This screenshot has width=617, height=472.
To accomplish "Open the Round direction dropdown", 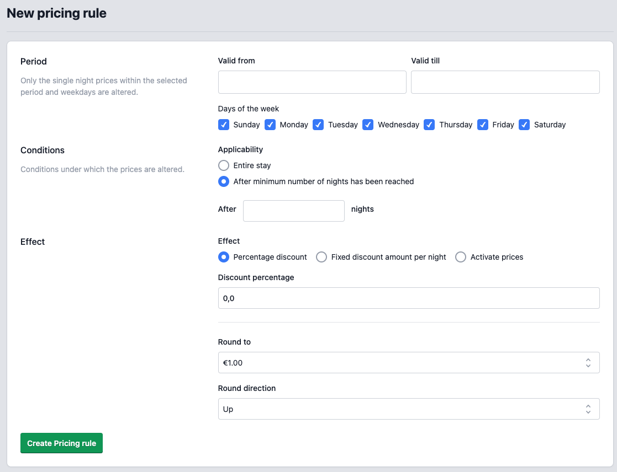I will 409,409.
